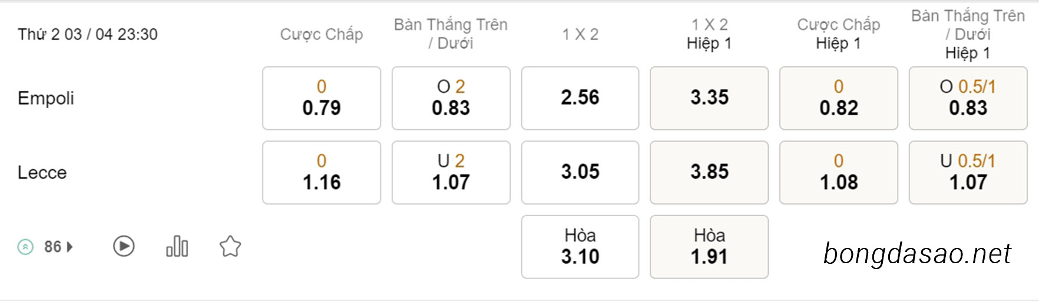
Task: Select Empoli handicap odds 0.79
Action: (x=322, y=98)
